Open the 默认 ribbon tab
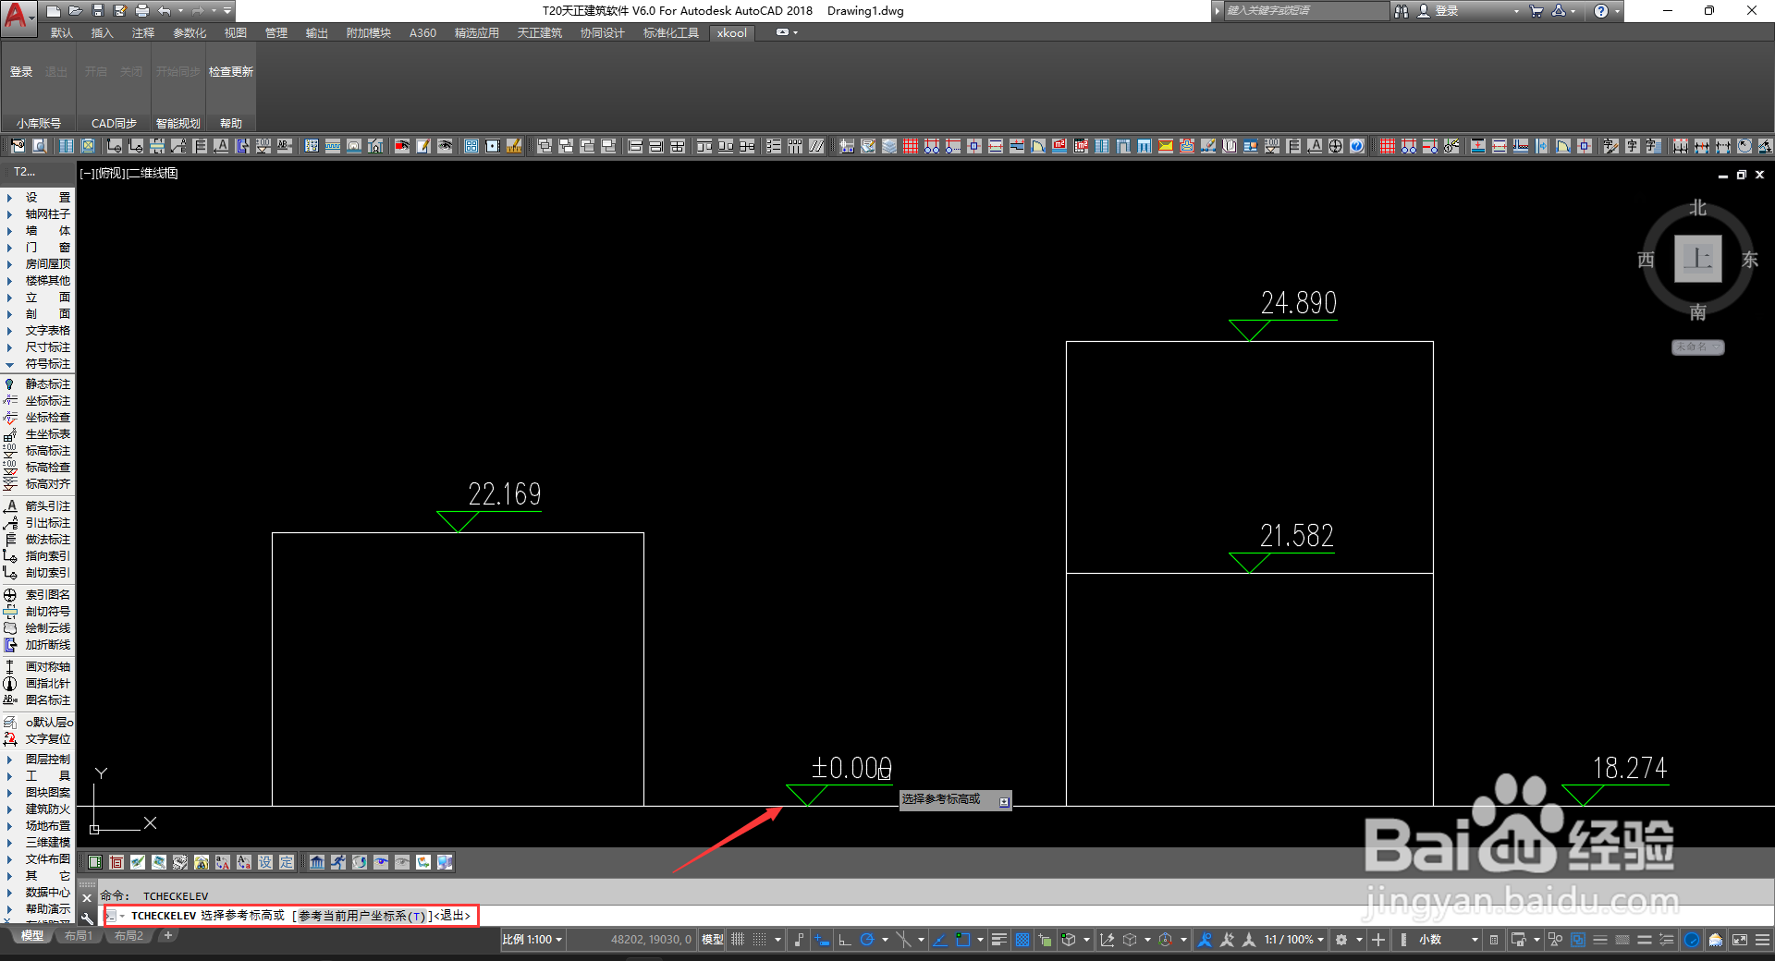 (x=62, y=33)
